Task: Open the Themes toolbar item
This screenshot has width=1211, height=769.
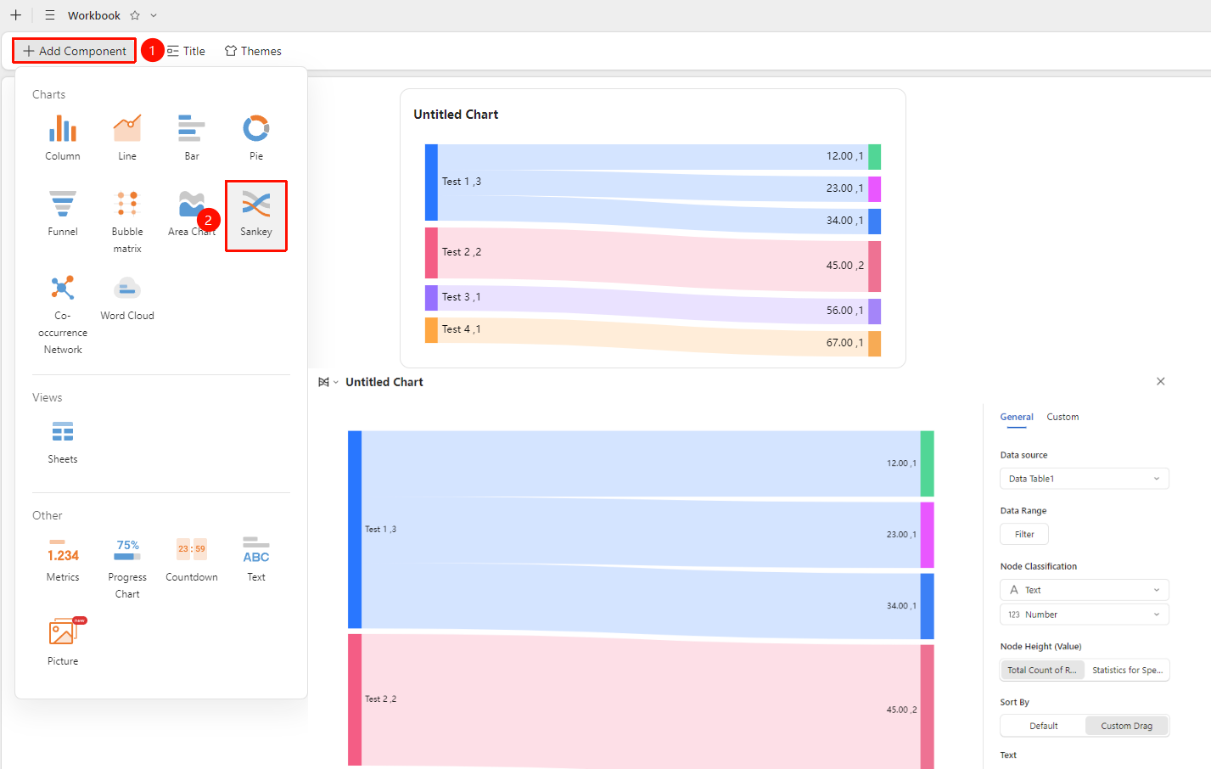Action: (x=253, y=51)
